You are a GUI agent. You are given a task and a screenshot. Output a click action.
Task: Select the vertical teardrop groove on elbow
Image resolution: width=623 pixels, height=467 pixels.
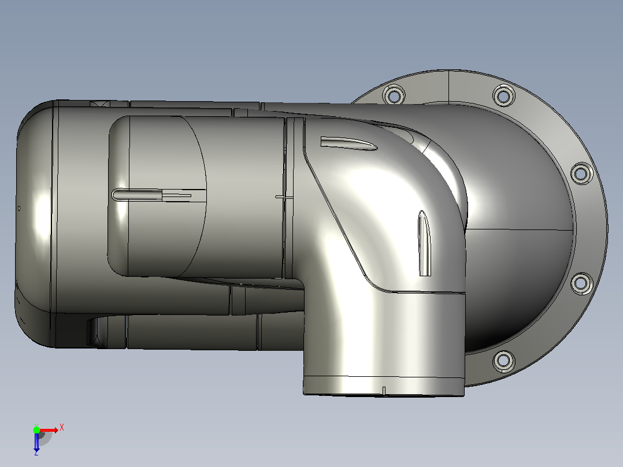[x=424, y=243]
